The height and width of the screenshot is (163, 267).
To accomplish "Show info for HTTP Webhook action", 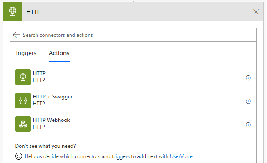I will point(248,124).
